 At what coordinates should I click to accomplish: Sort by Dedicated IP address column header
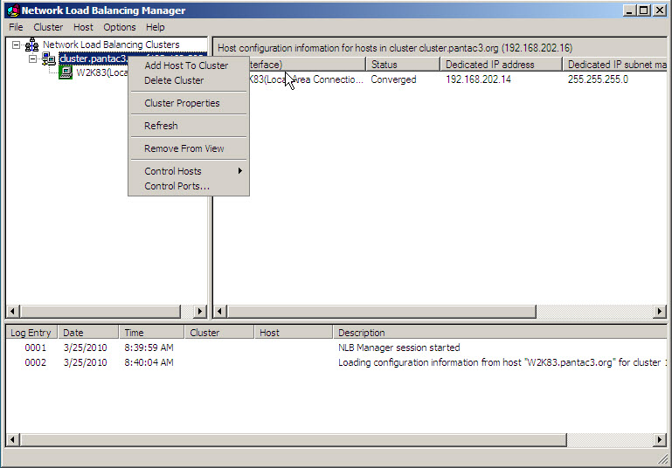[x=501, y=65]
